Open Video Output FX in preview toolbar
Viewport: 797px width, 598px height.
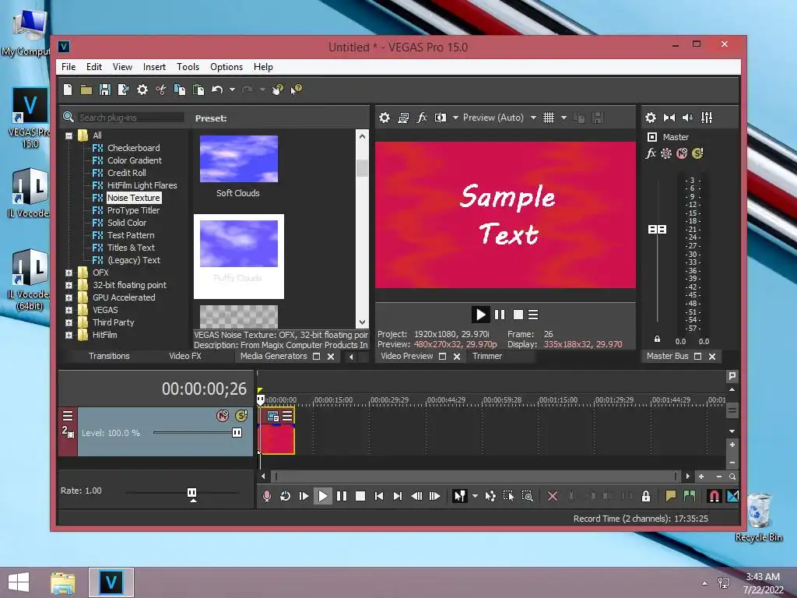coord(422,118)
